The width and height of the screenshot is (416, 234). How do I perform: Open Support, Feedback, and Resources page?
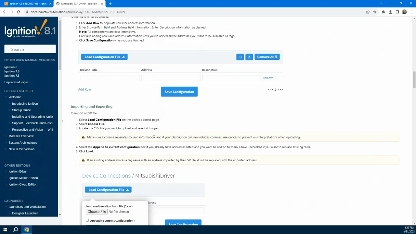tap(32, 123)
